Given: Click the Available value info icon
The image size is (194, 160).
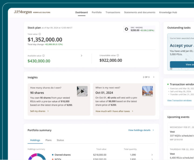Looking at the screenshot, I should 44,56.
